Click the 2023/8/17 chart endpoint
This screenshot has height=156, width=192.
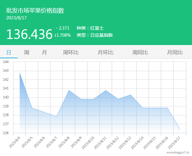(179, 129)
